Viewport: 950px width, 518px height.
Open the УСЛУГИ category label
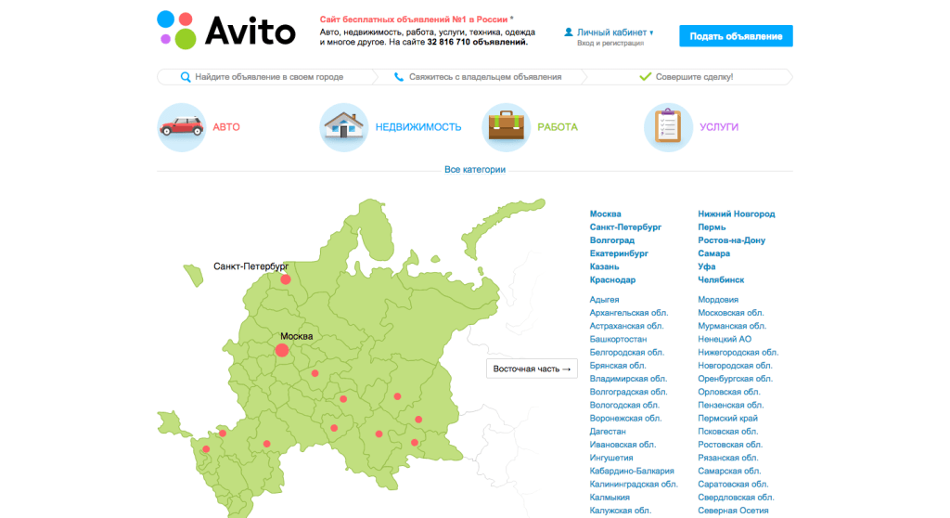[x=719, y=127]
